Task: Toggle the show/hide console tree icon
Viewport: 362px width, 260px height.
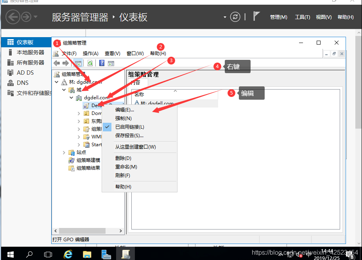Action: (78, 63)
